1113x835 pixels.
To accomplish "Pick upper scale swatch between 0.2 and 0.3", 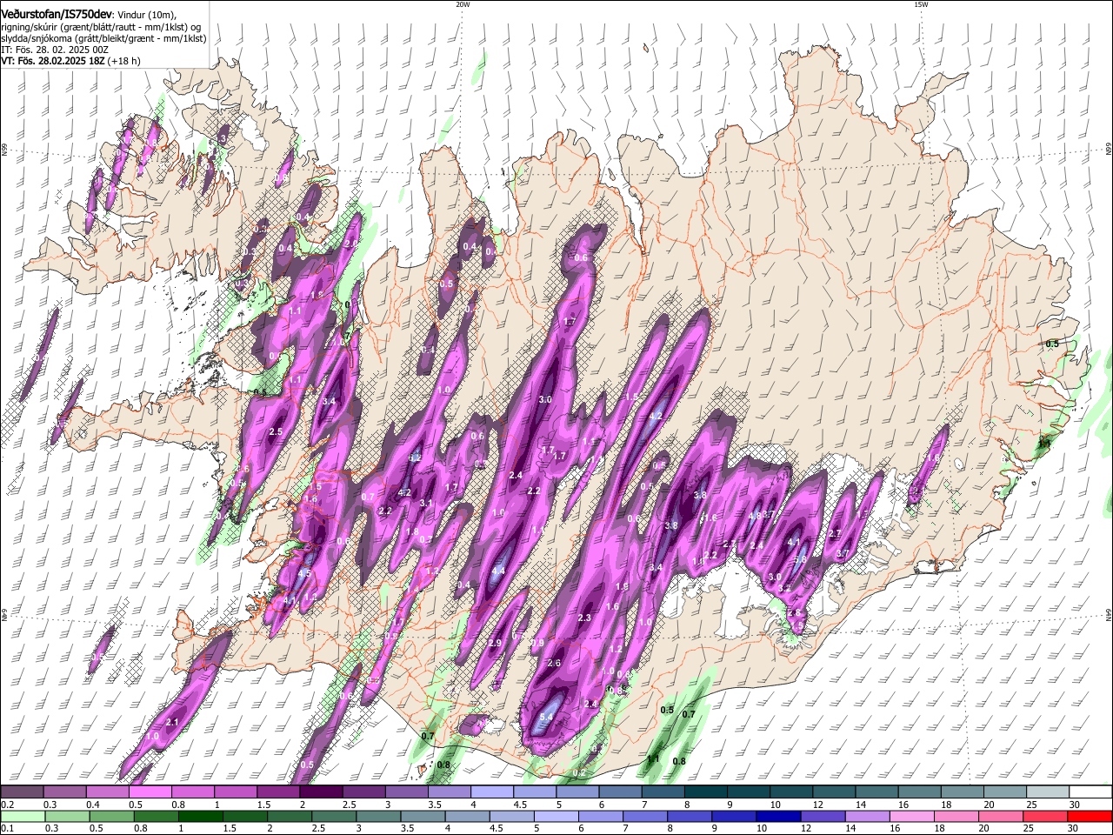I will click(23, 792).
